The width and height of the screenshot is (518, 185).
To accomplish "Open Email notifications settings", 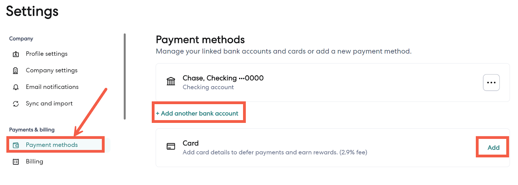I will [52, 87].
